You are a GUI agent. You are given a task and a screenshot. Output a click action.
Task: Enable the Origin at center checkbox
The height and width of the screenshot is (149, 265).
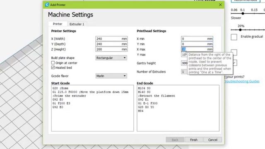point(53,62)
